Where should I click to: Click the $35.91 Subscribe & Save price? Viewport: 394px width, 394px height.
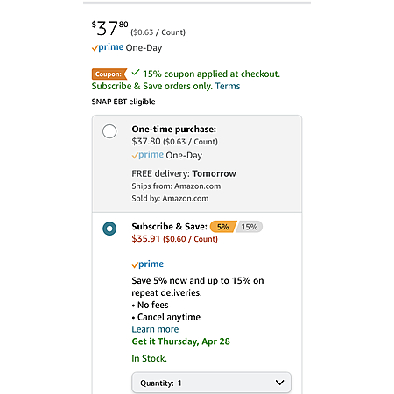click(x=146, y=239)
